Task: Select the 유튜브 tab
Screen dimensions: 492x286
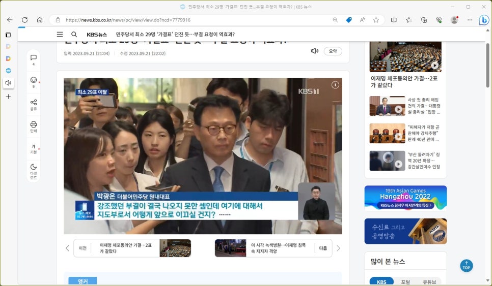Action: coord(429,281)
